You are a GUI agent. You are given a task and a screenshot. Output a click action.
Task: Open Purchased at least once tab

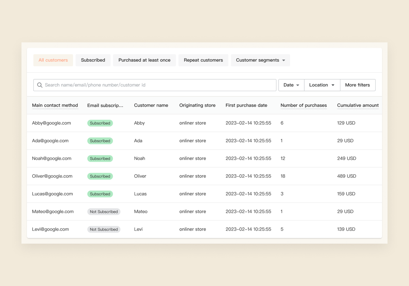145,60
